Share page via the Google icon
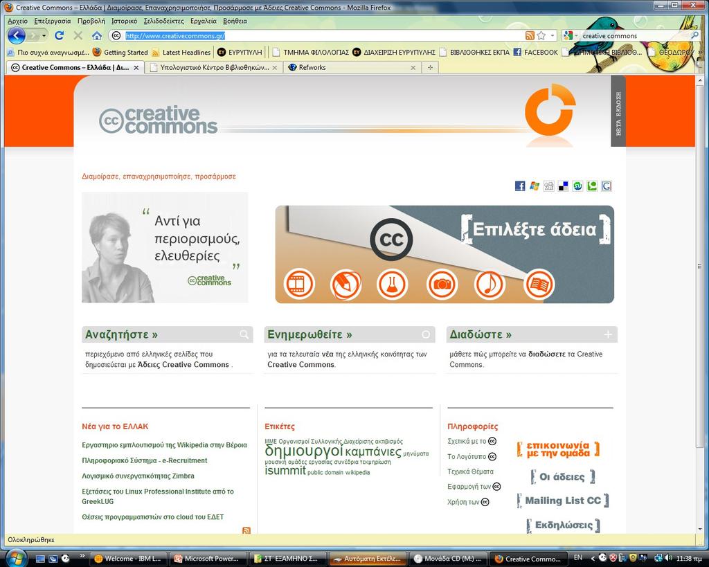709x567 pixels. 607,186
